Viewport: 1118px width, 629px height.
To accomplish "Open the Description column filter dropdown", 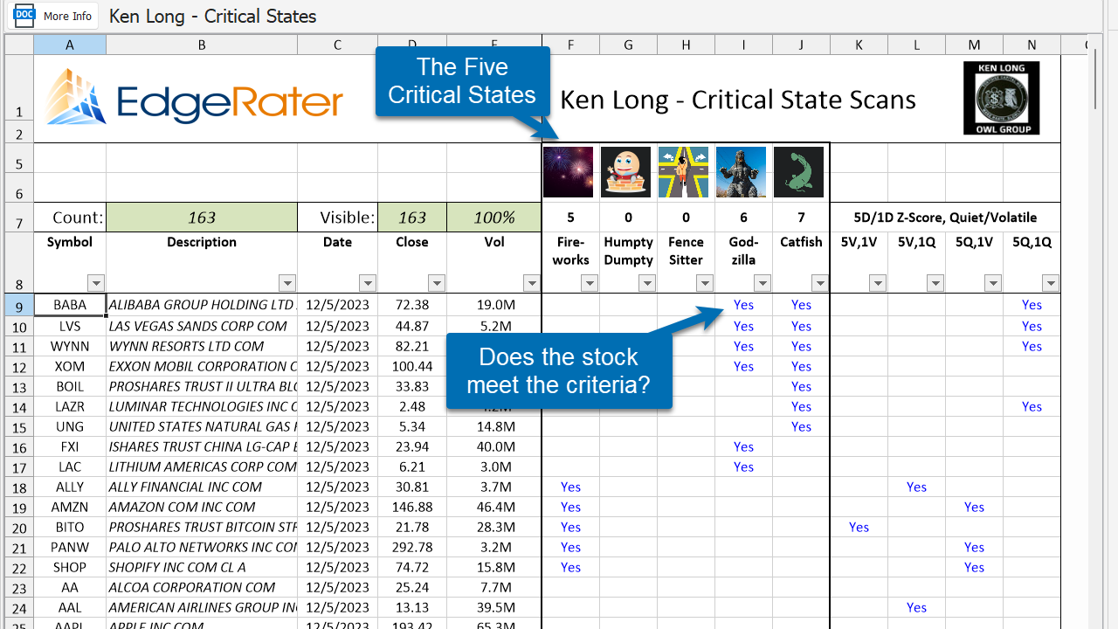I will 287,283.
